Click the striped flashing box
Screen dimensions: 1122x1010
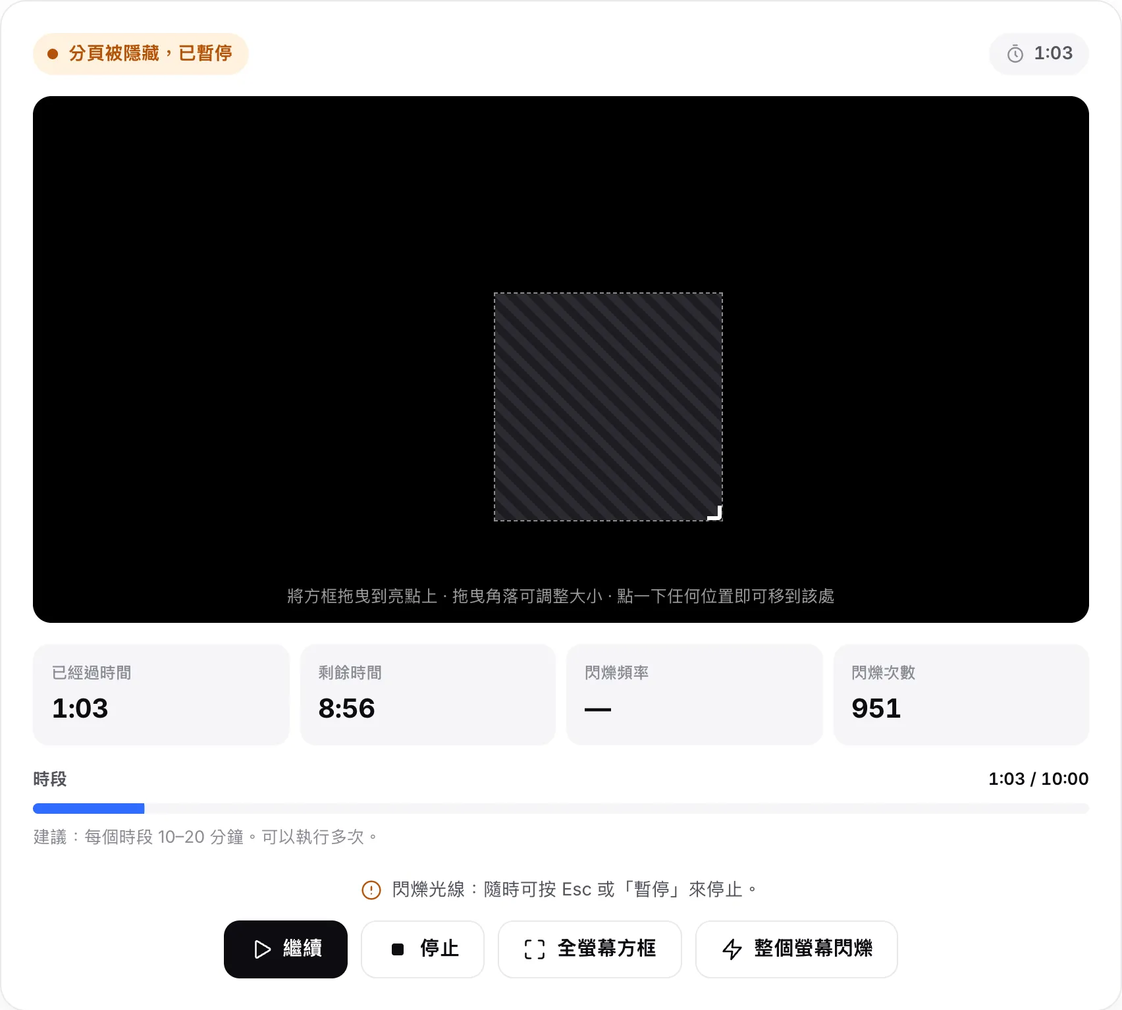(608, 407)
